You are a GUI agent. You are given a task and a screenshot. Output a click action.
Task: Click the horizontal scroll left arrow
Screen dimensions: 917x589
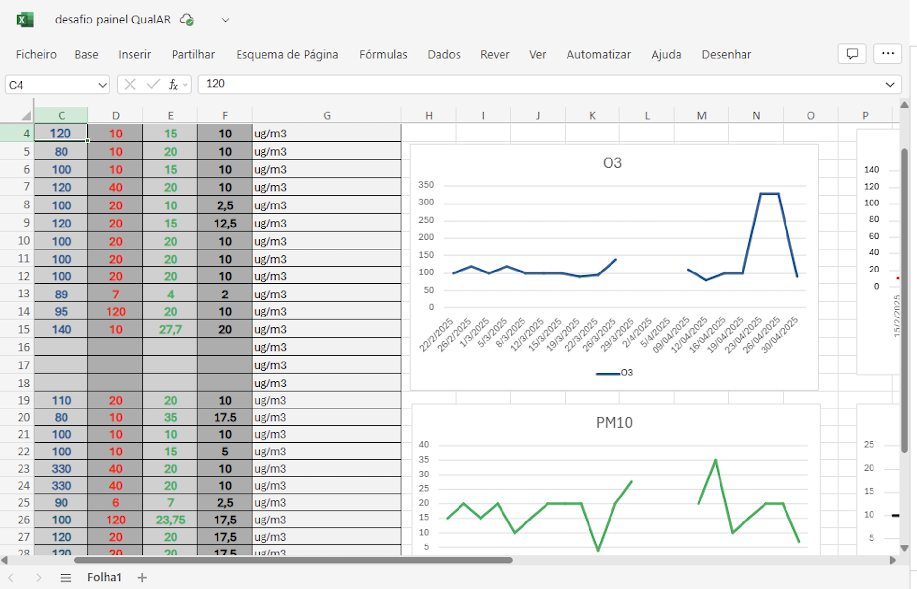pos(5,560)
